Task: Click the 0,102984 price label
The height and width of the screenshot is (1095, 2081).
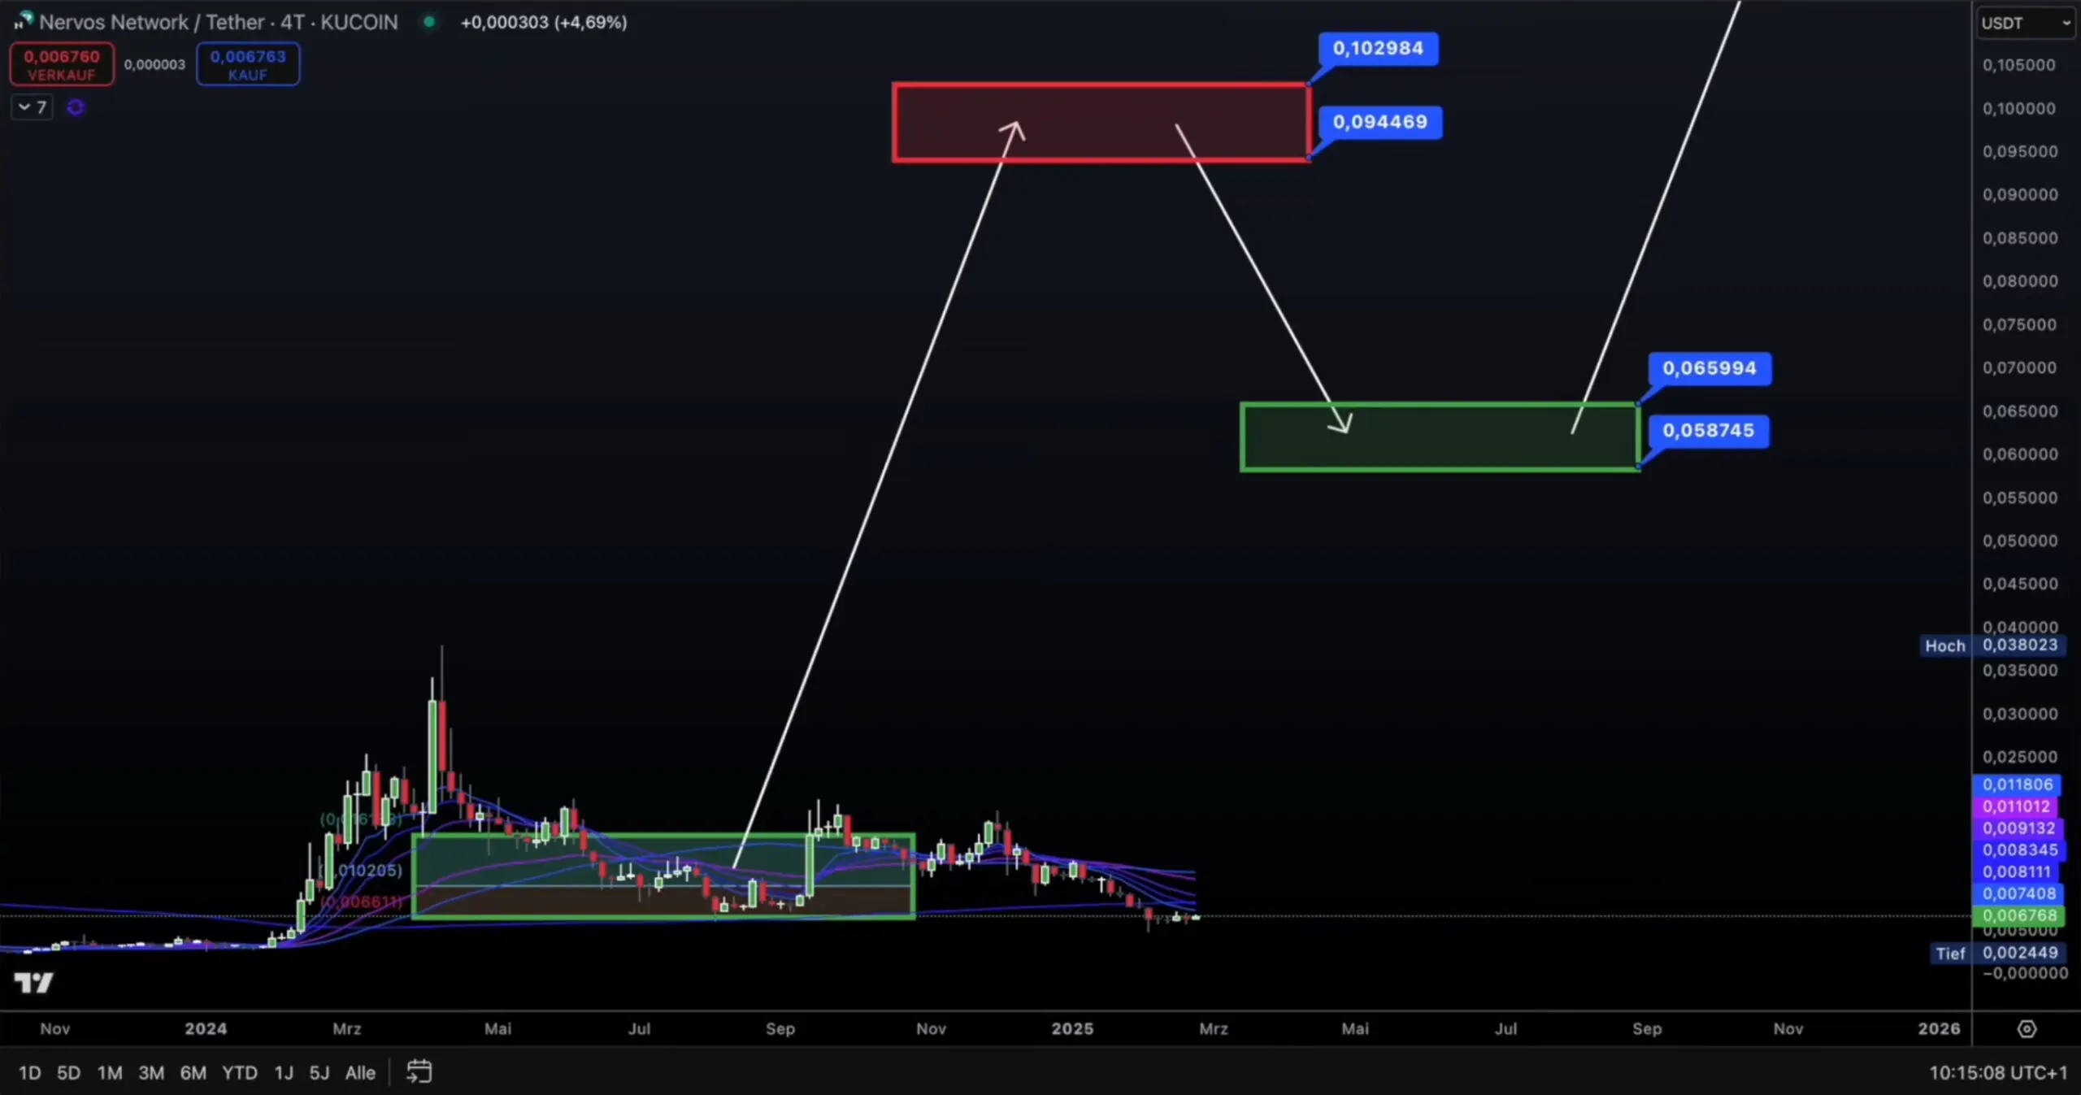Action: click(1377, 48)
